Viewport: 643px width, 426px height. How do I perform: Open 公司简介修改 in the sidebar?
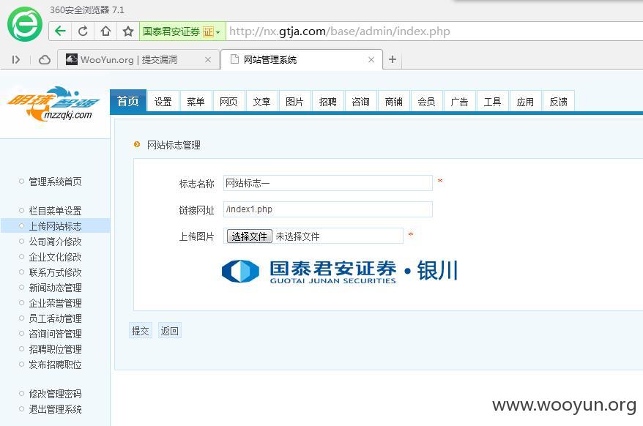click(x=55, y=242)
